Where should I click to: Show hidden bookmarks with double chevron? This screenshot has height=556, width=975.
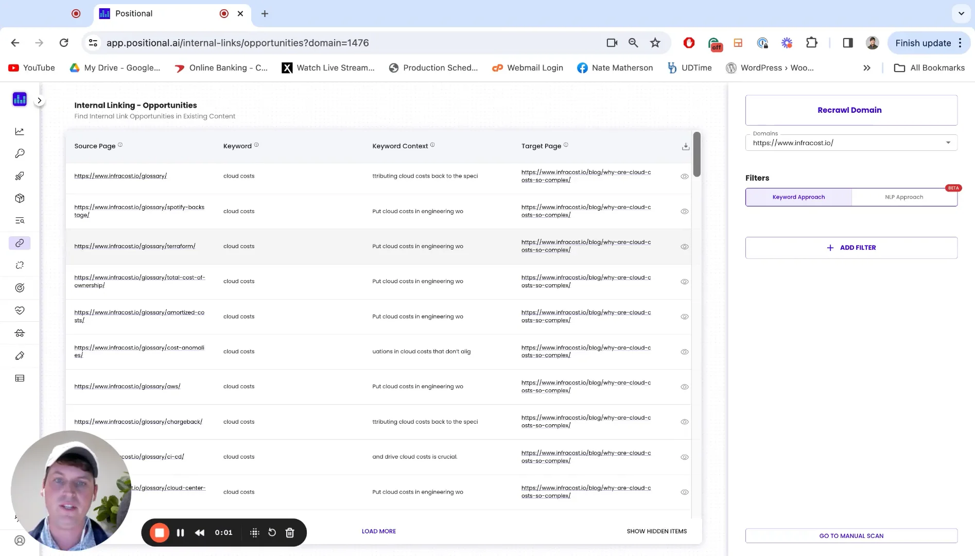click(x=866, y=68)
